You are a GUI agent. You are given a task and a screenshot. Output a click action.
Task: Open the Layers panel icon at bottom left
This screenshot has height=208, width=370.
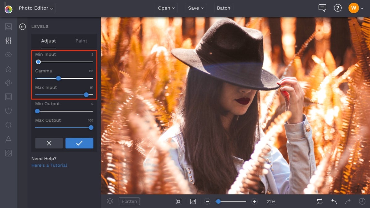(110, 201)
